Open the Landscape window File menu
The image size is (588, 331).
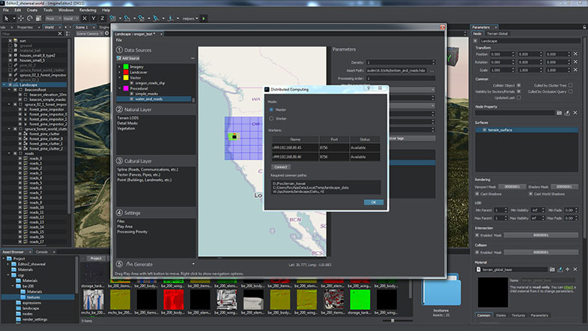[119, 40]
